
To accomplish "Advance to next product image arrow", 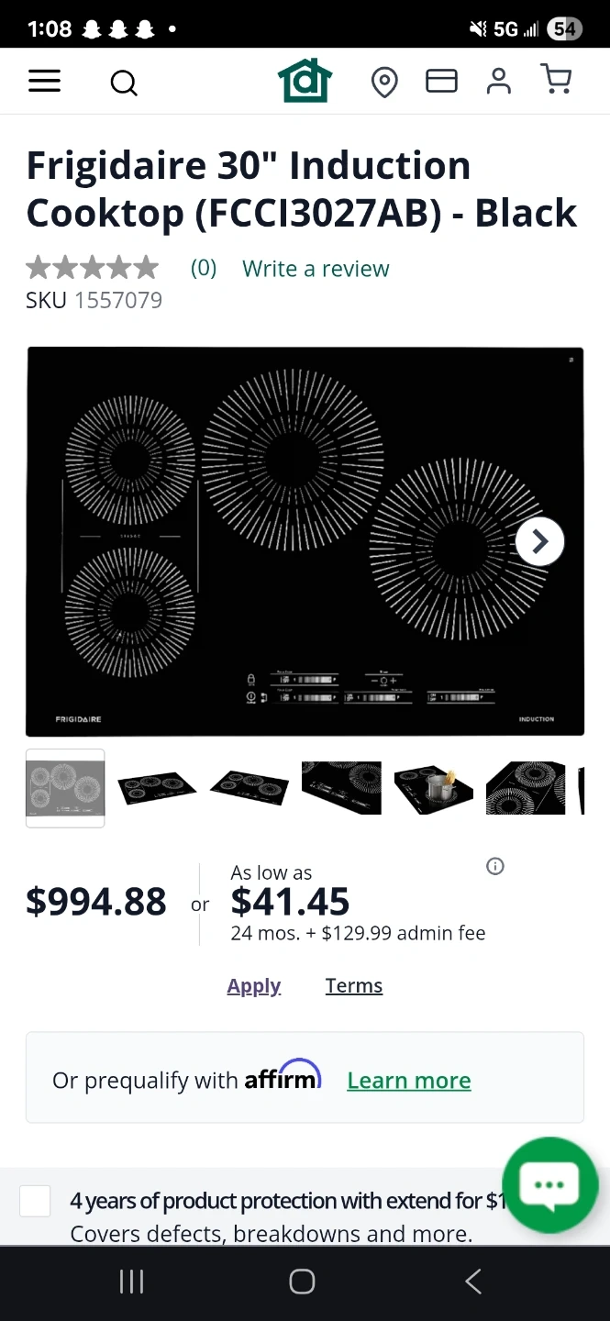I will tap(539, 542).
